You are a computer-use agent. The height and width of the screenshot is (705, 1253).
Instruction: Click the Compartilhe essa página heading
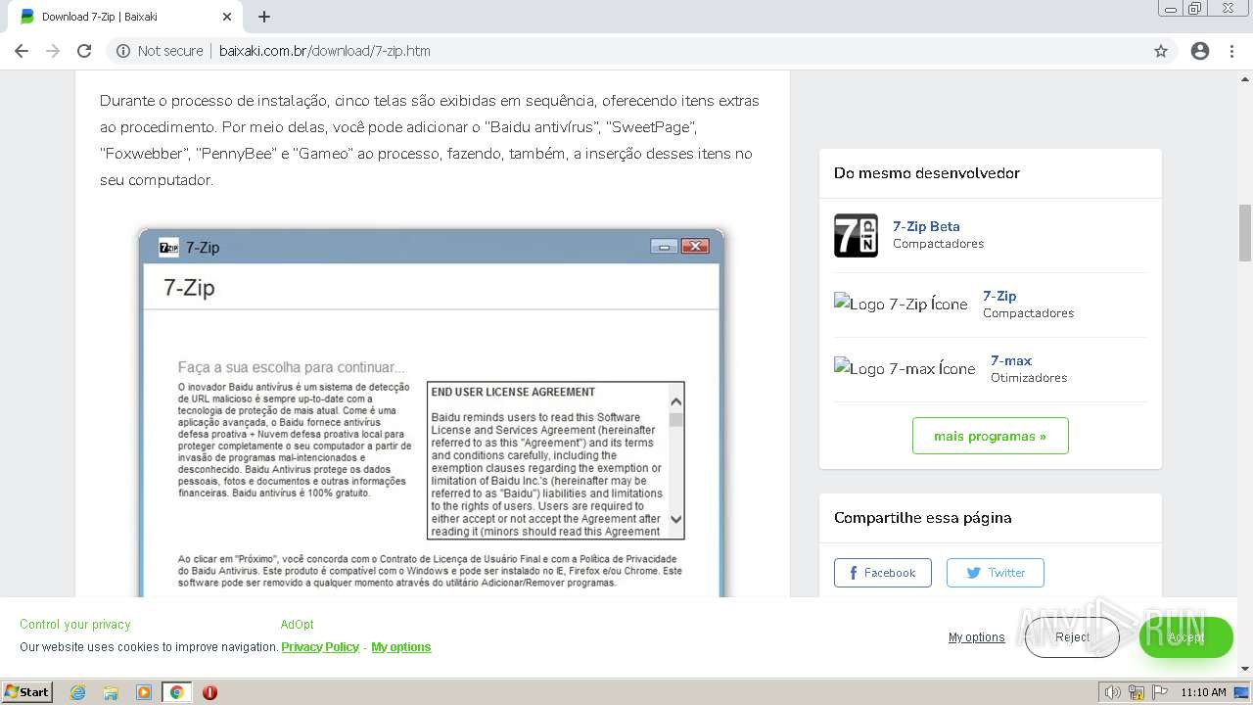click(x=923, y=518)
